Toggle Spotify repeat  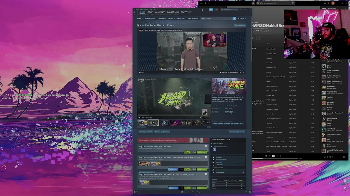(281, 156)
